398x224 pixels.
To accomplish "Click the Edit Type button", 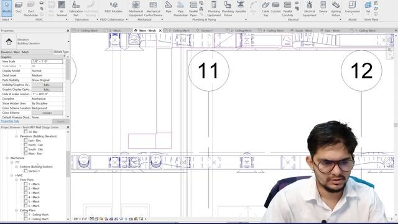I will click(61, 52).
